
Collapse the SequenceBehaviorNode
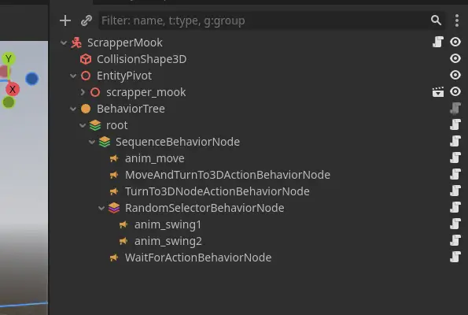tap(92, 142)
